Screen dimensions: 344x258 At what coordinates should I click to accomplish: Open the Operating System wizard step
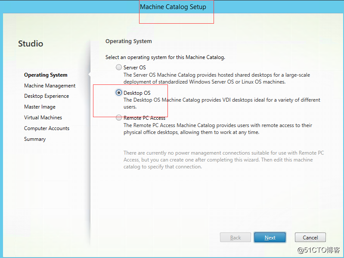46,75
